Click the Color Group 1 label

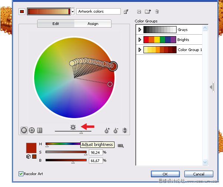click(190, 50)
